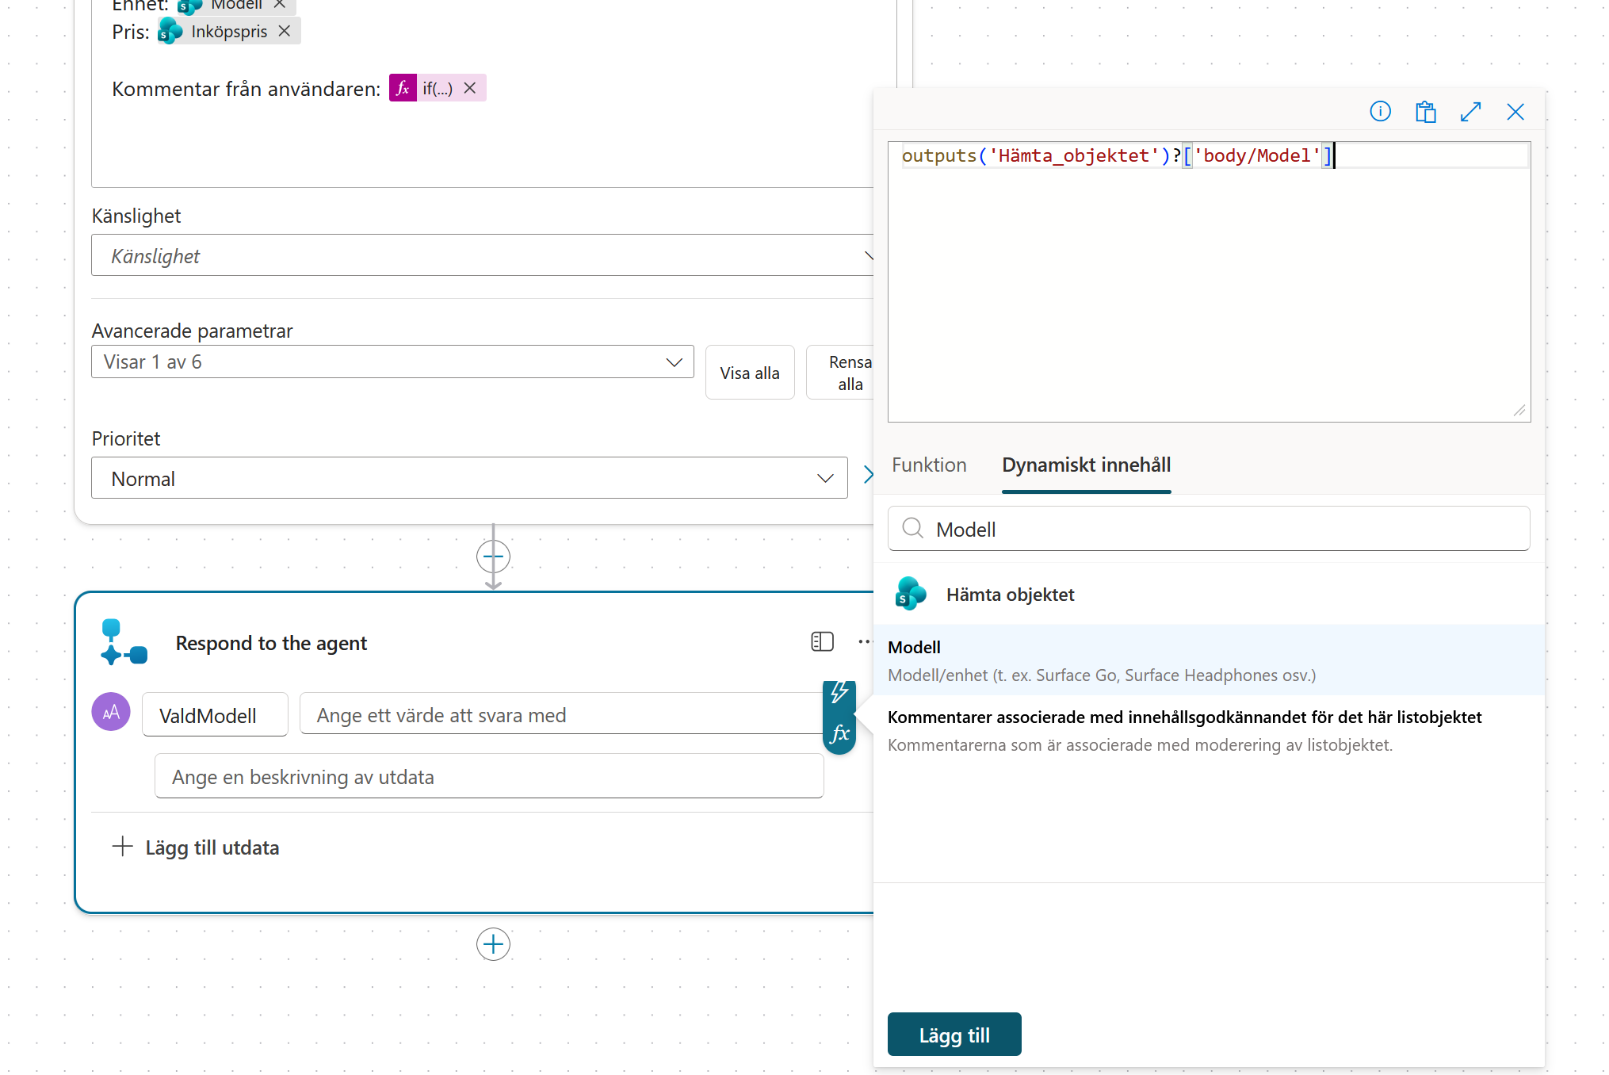Insert step between the two actions
1609x1075 pixels.
[493, 557]
